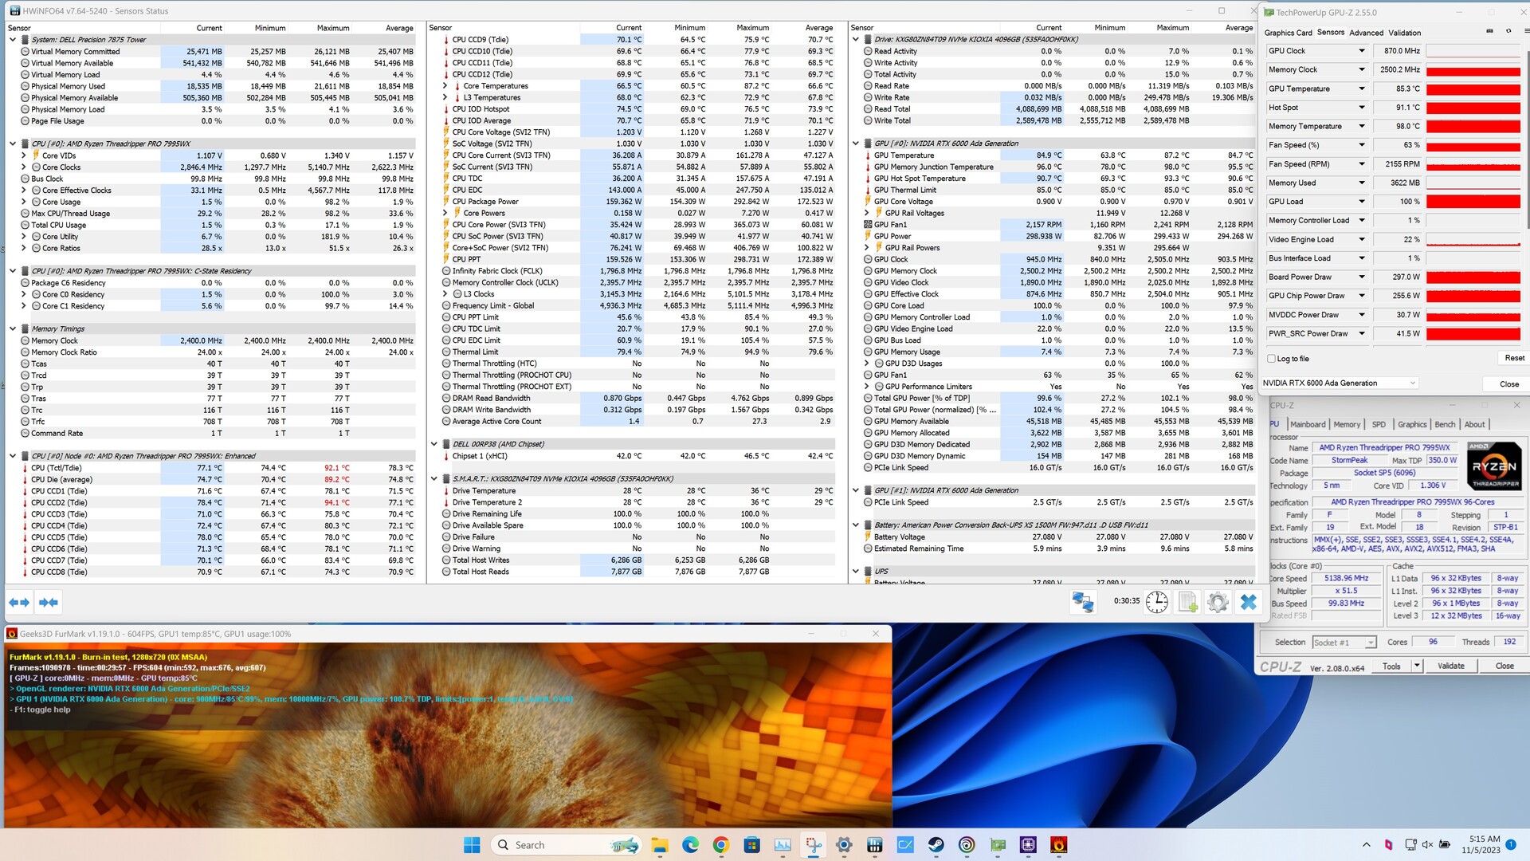Open the Mainboard tab in CPU-Z

point(1308,425)
